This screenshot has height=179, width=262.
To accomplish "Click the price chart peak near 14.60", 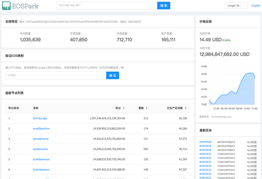I will pos(250,73).
